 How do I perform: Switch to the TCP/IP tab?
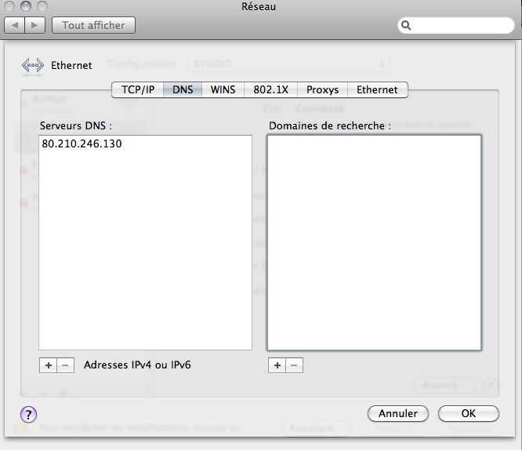[138, 89]
